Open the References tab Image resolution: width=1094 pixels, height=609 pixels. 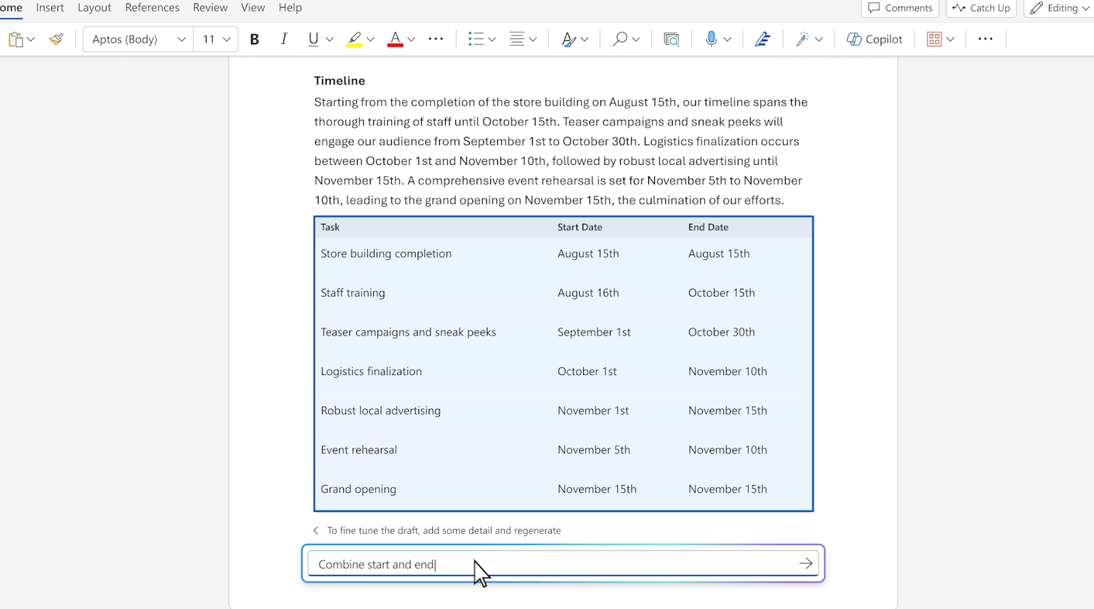point(152,8)
